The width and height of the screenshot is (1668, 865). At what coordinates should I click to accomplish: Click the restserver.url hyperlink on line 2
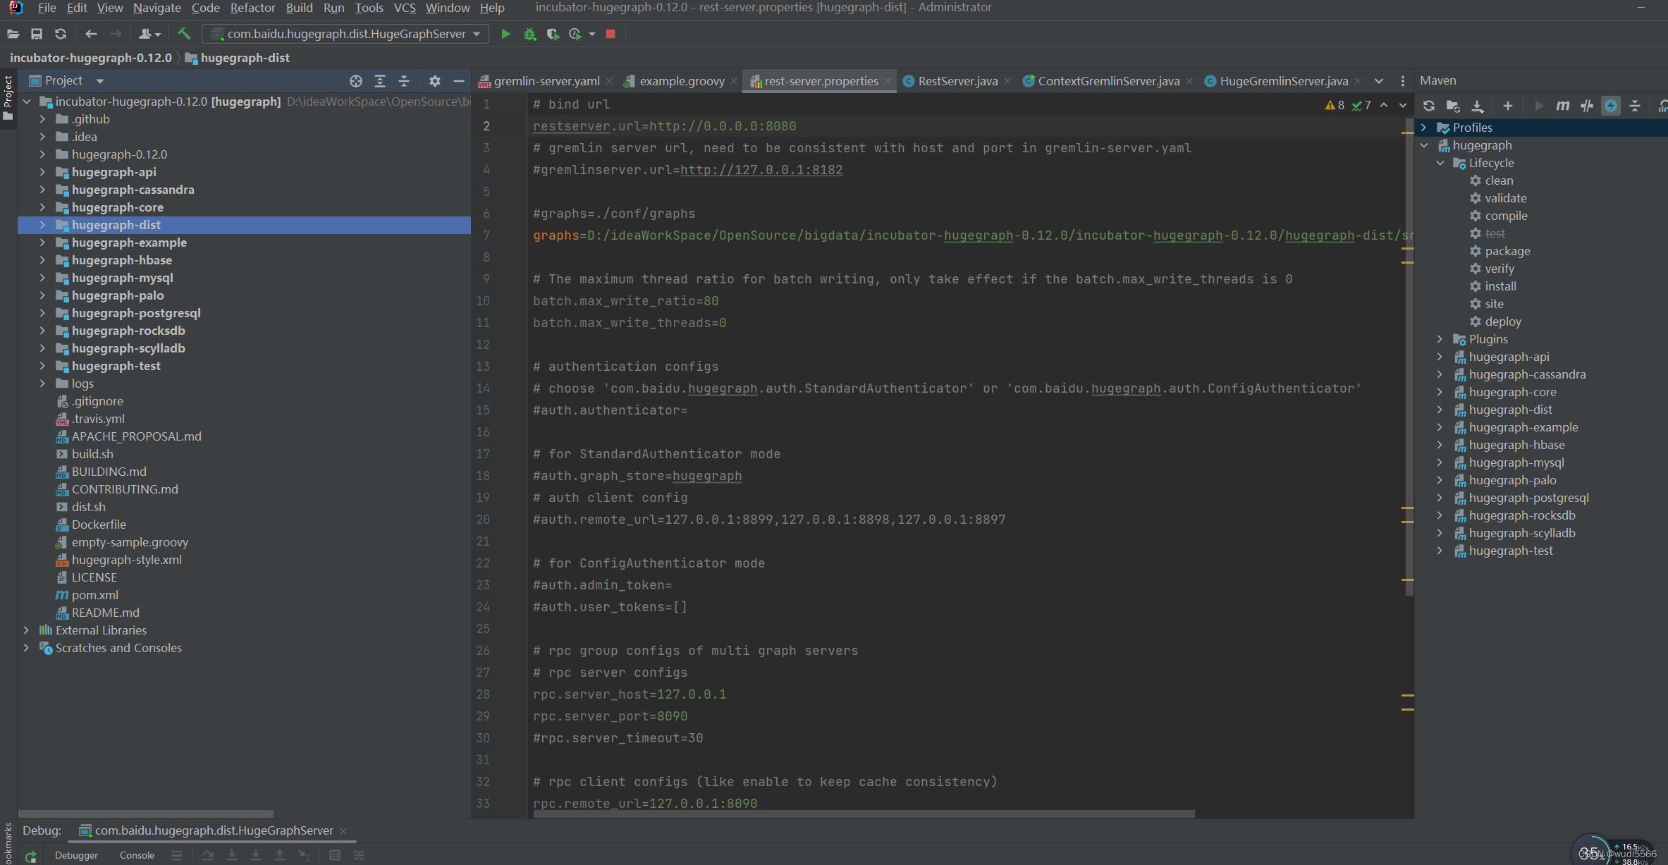click(569, 125)
